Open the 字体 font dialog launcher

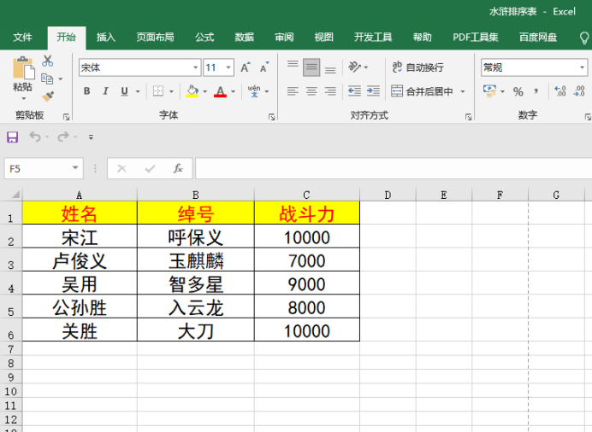[271, 117]
